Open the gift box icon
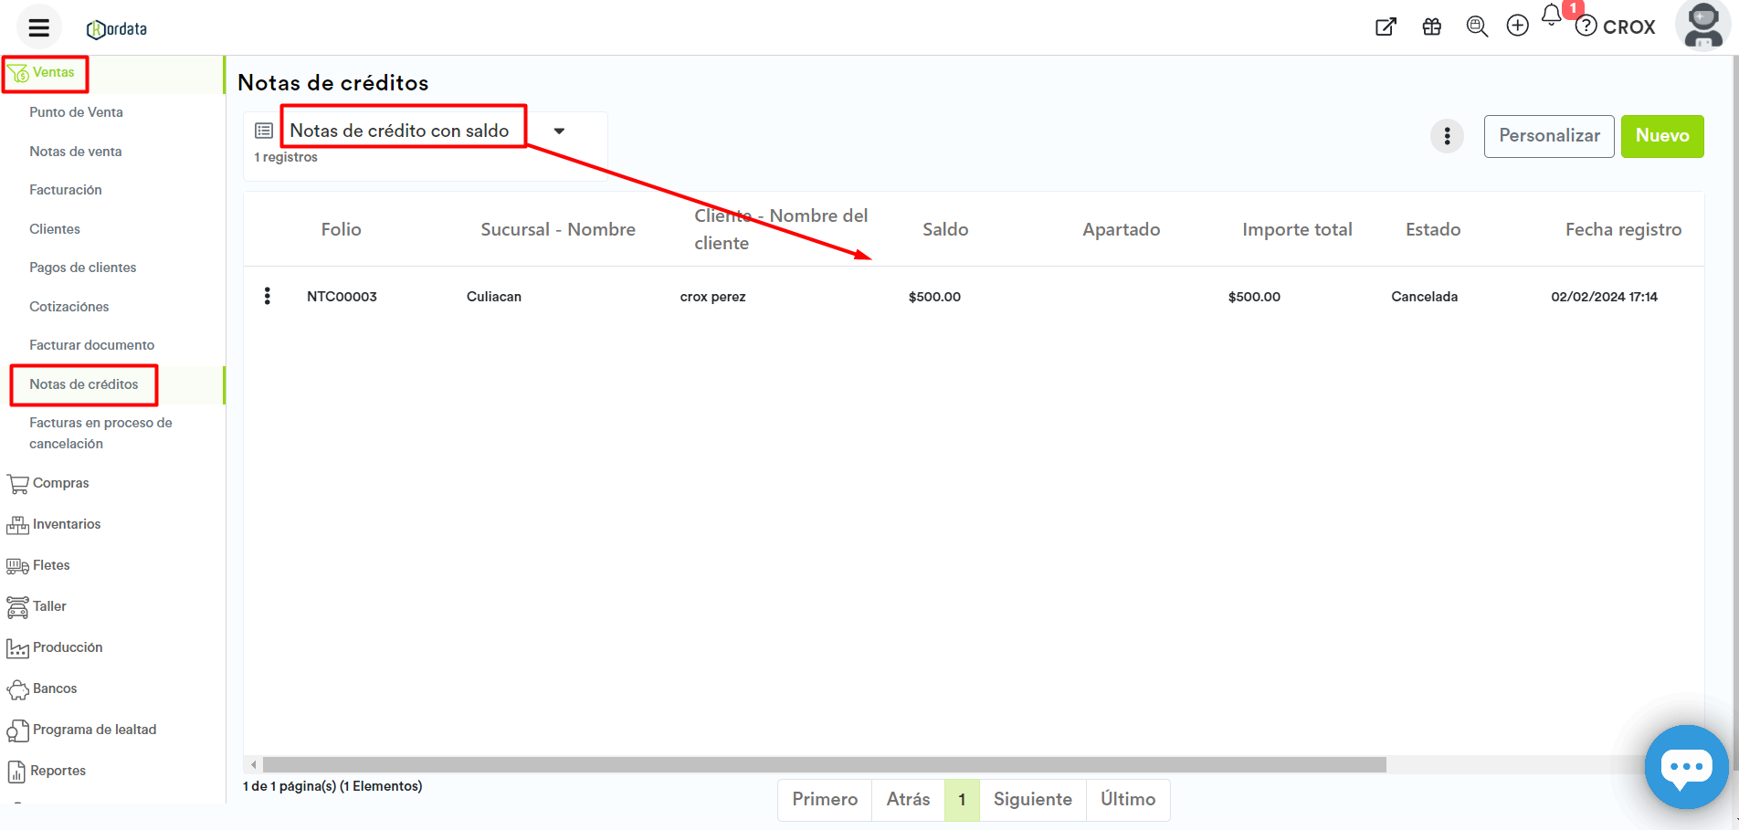 click(x=1431, y=26)
